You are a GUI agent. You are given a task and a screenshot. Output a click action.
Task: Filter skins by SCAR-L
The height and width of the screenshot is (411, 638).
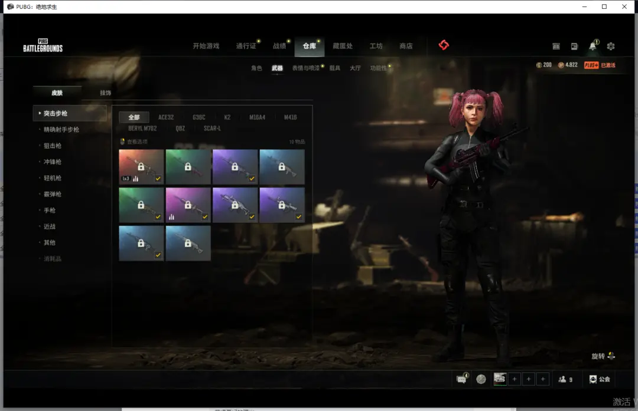coord(213,129)
